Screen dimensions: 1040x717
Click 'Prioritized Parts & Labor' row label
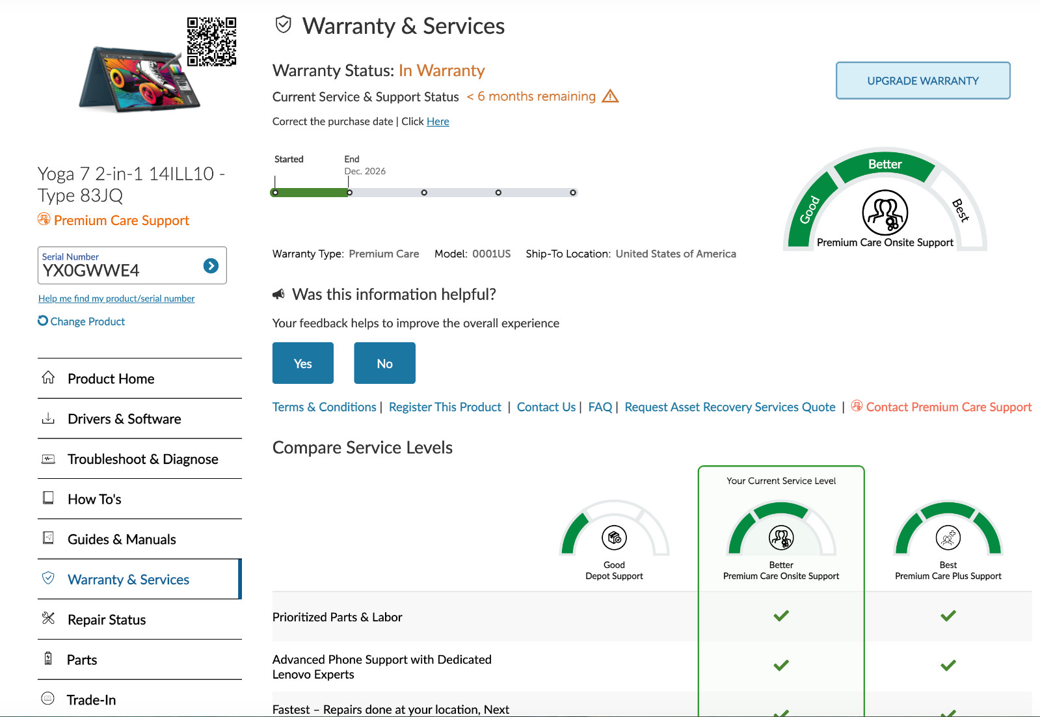coord(337,617)
